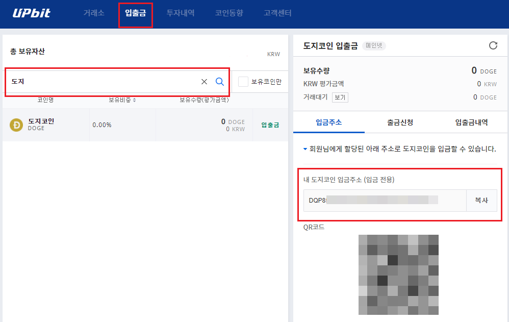Open the 고객센터 menu
This screenshot has width=509, height=322.
[x=277, y=13]
